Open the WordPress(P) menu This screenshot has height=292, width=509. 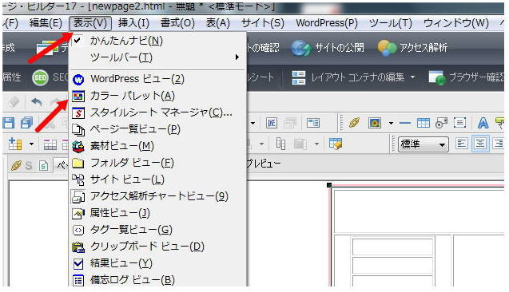pyautogui.click(x=327, y=23)
